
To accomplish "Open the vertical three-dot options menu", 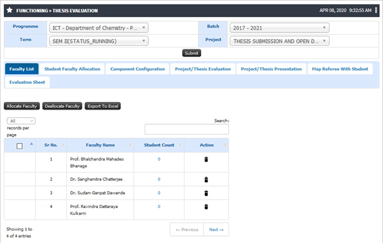I will click(376, 10).
